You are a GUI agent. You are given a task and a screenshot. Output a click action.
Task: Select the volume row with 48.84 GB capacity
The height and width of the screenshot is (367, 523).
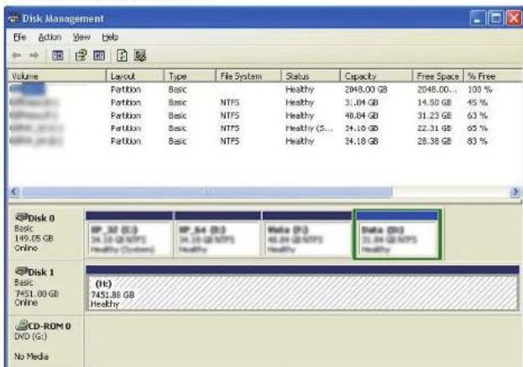[264, 115]
